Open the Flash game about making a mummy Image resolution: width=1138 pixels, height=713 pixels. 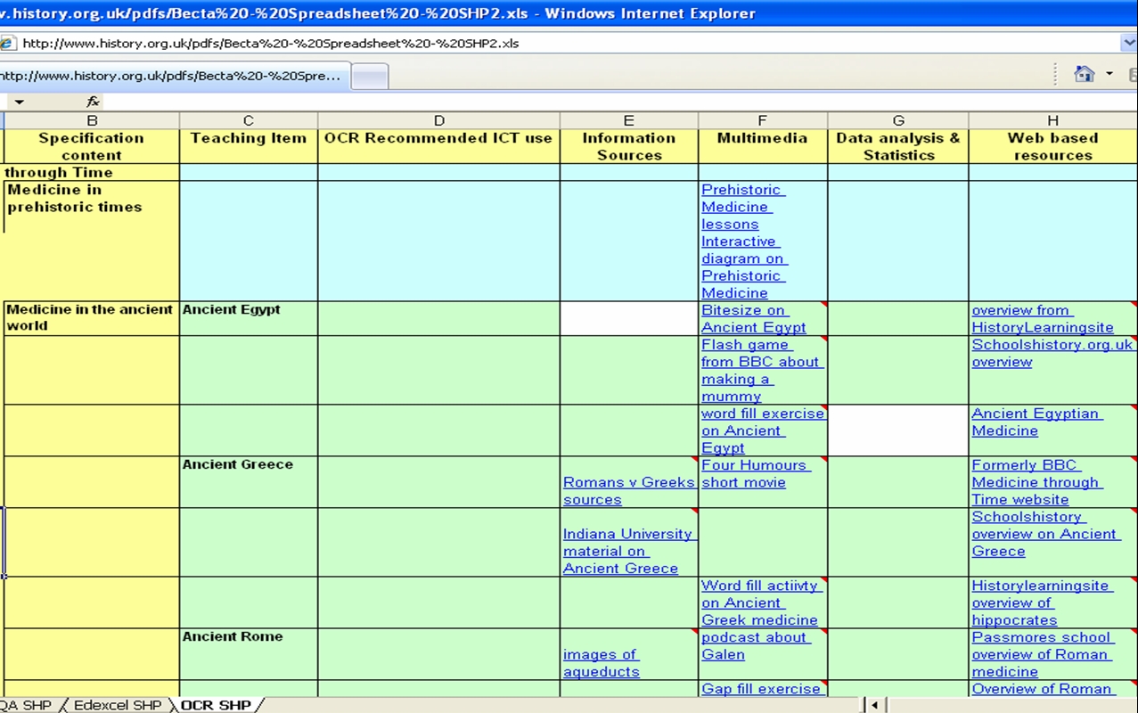(757, 370)
